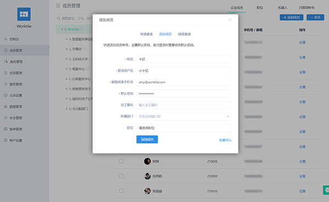Click the member search box
Image resolution: width=329 pixels, height=202 pixels.
pos(74,19)
